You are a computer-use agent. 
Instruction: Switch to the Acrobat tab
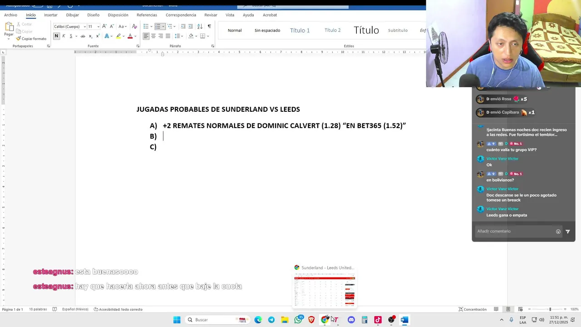(270, 15)
